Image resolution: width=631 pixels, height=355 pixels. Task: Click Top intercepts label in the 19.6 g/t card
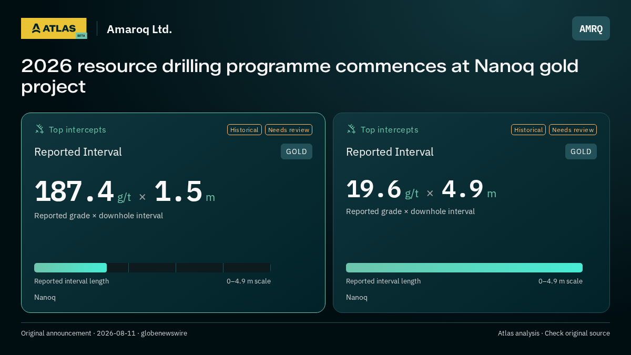[x=389, y=130]
